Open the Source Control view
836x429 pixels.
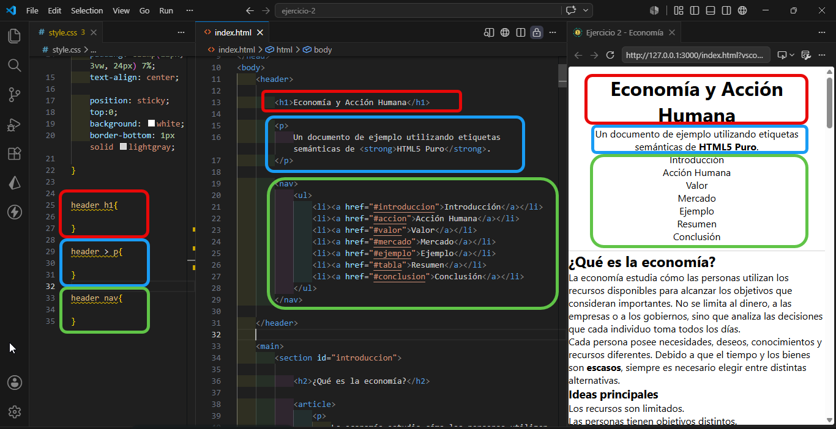[x=14, y=95]
